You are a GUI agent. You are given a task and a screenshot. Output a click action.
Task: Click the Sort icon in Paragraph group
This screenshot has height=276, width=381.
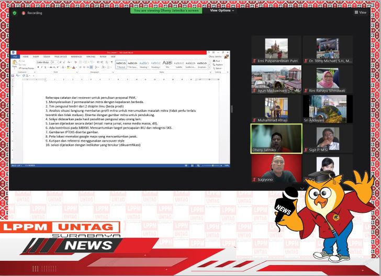tap(107, 62)
